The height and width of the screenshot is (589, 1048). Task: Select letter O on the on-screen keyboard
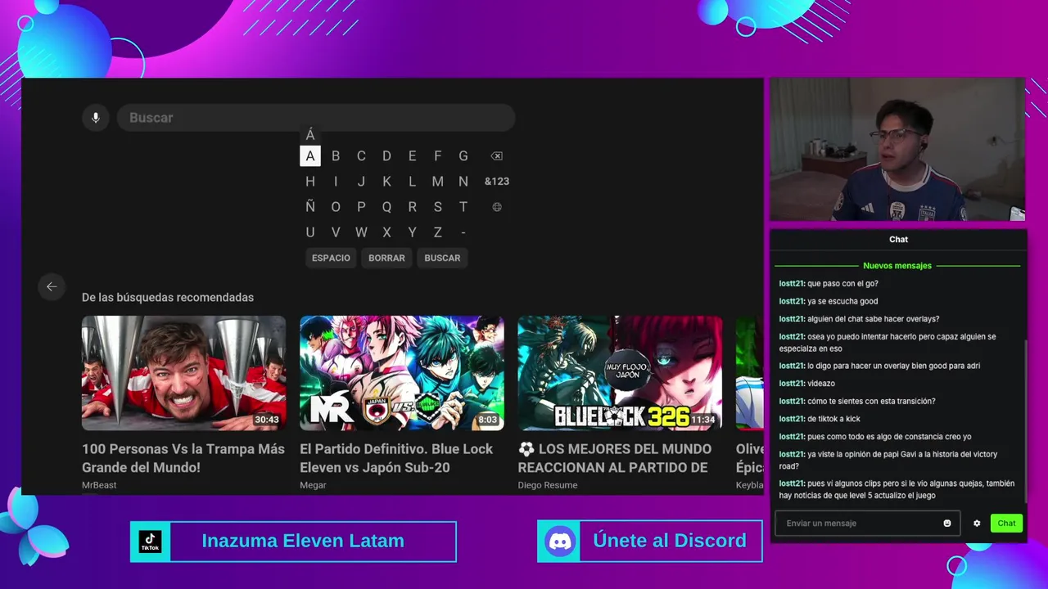336,207
